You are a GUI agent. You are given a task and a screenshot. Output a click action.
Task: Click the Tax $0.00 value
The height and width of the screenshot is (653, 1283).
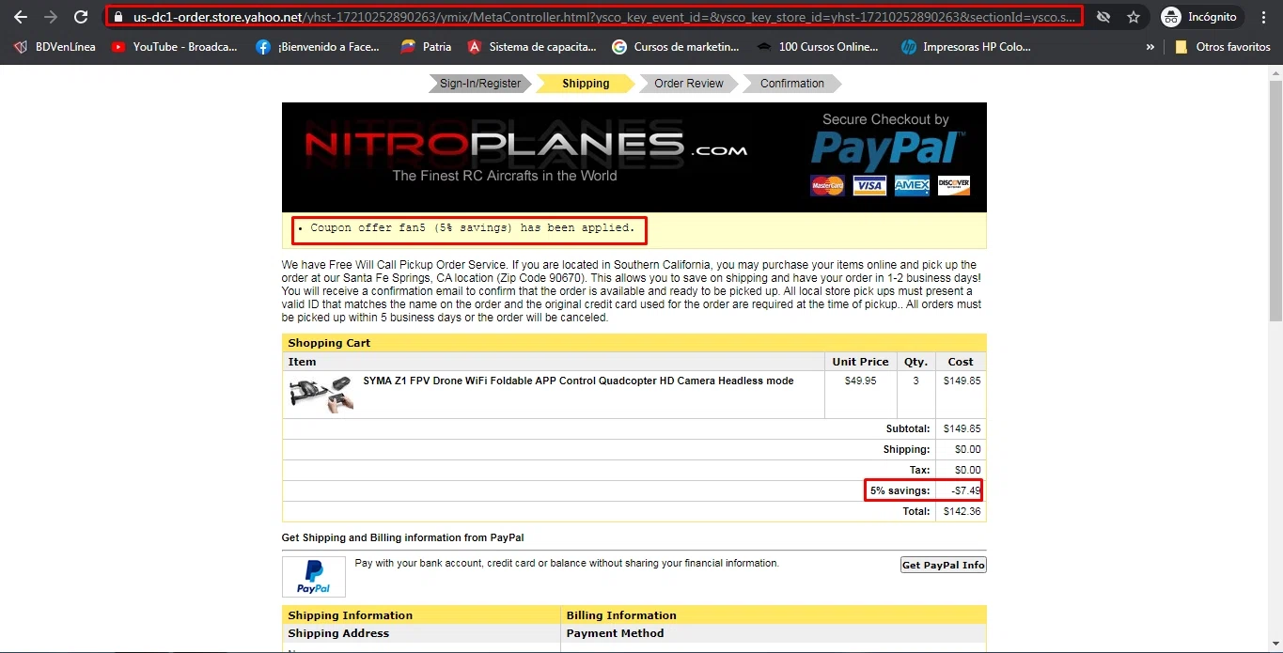pyautogui.click(x=967, y=470)
